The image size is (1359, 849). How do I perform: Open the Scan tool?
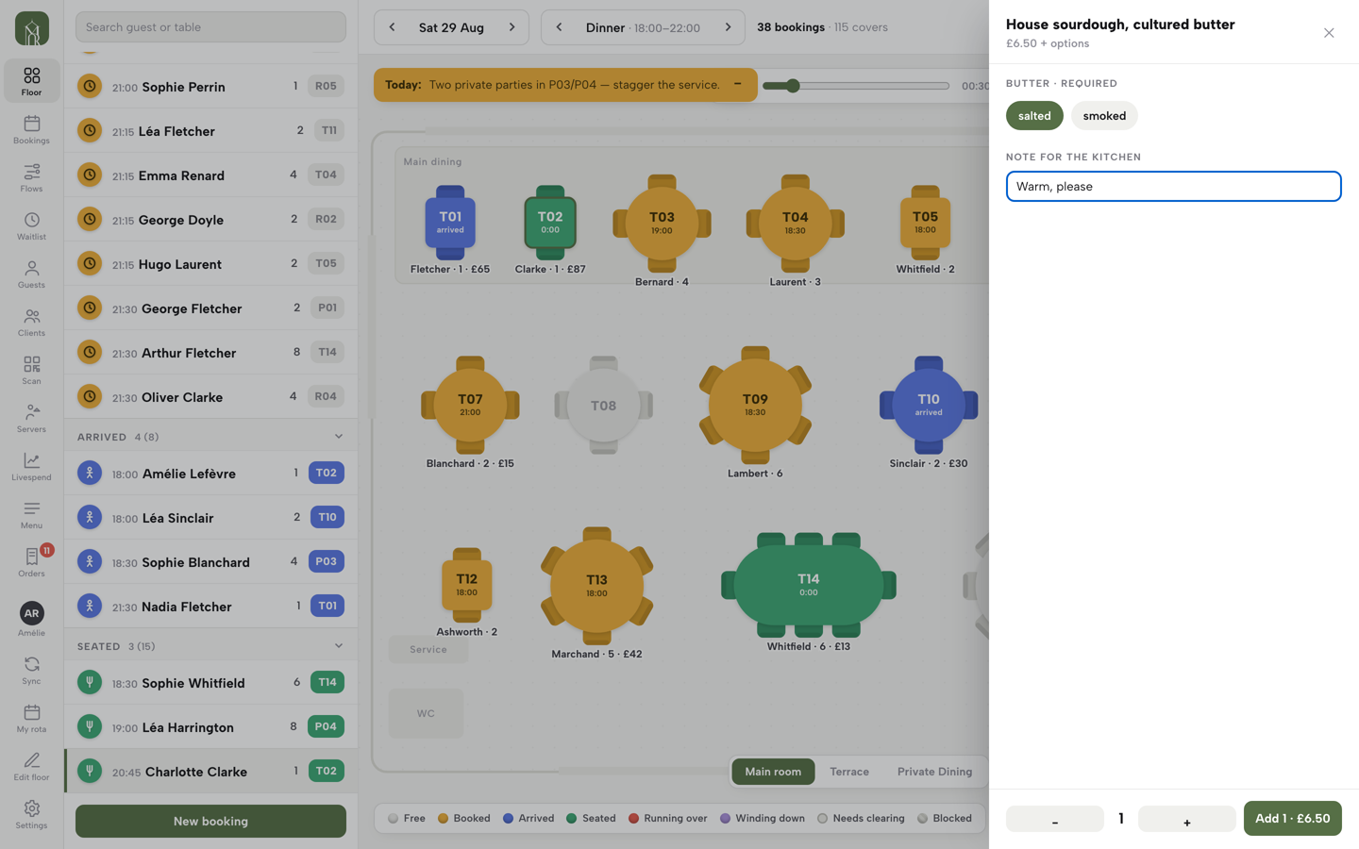pos(31,370)
